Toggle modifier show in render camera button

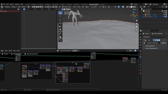pos(159,40)
